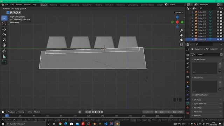Jump to the timeline start frame

(86, 112)
